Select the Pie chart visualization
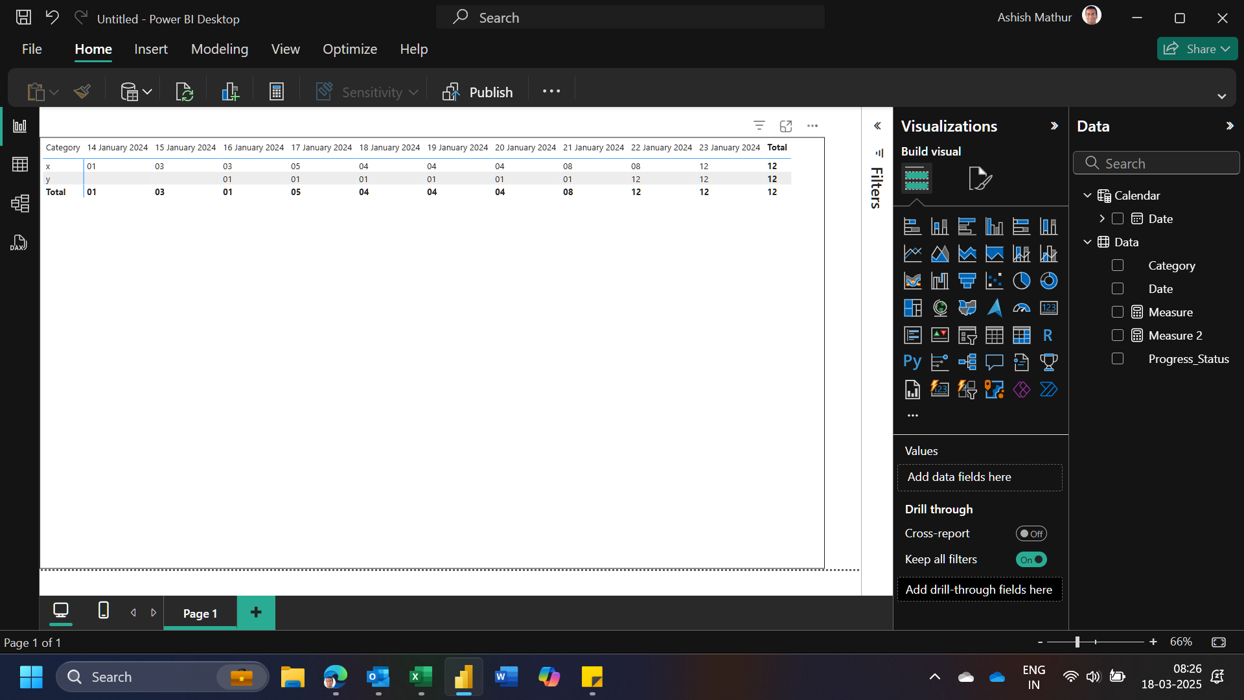This screenshot has height=700, width=1244. coord(1022,281)
